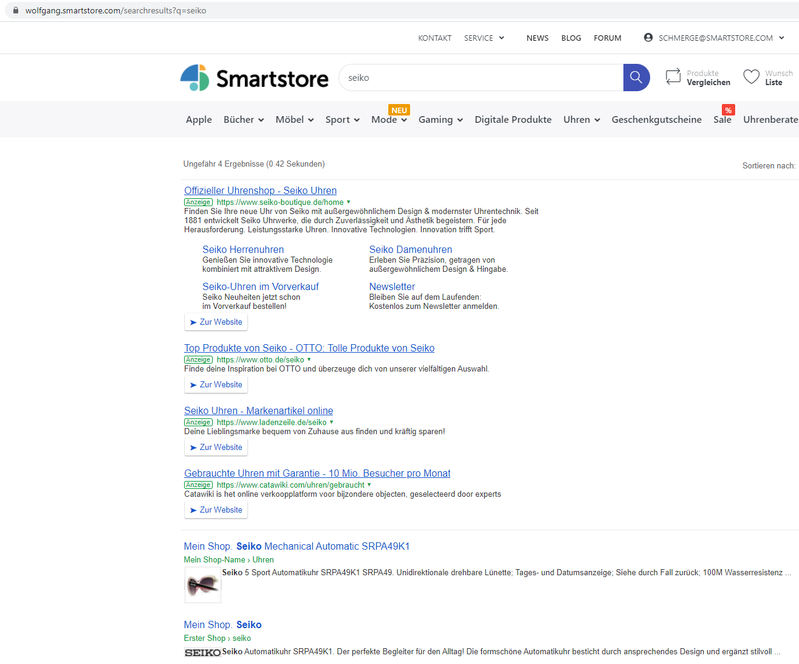Open the Geschenkgutscheine menu item
799x664 pixels.
coord(656,120)
